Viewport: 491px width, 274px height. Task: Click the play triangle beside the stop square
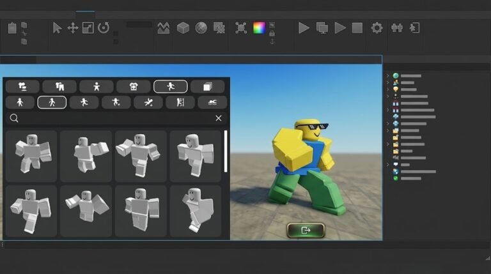[x=340, y=28]
